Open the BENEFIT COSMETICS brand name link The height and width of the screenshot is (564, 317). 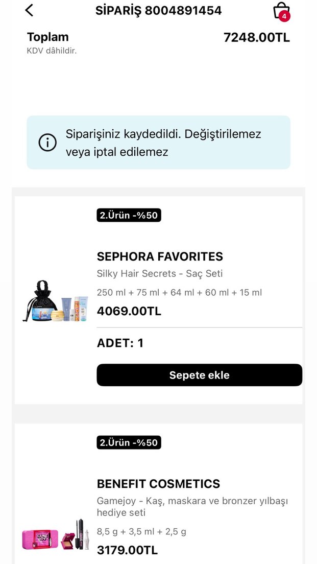coord(158,483)
